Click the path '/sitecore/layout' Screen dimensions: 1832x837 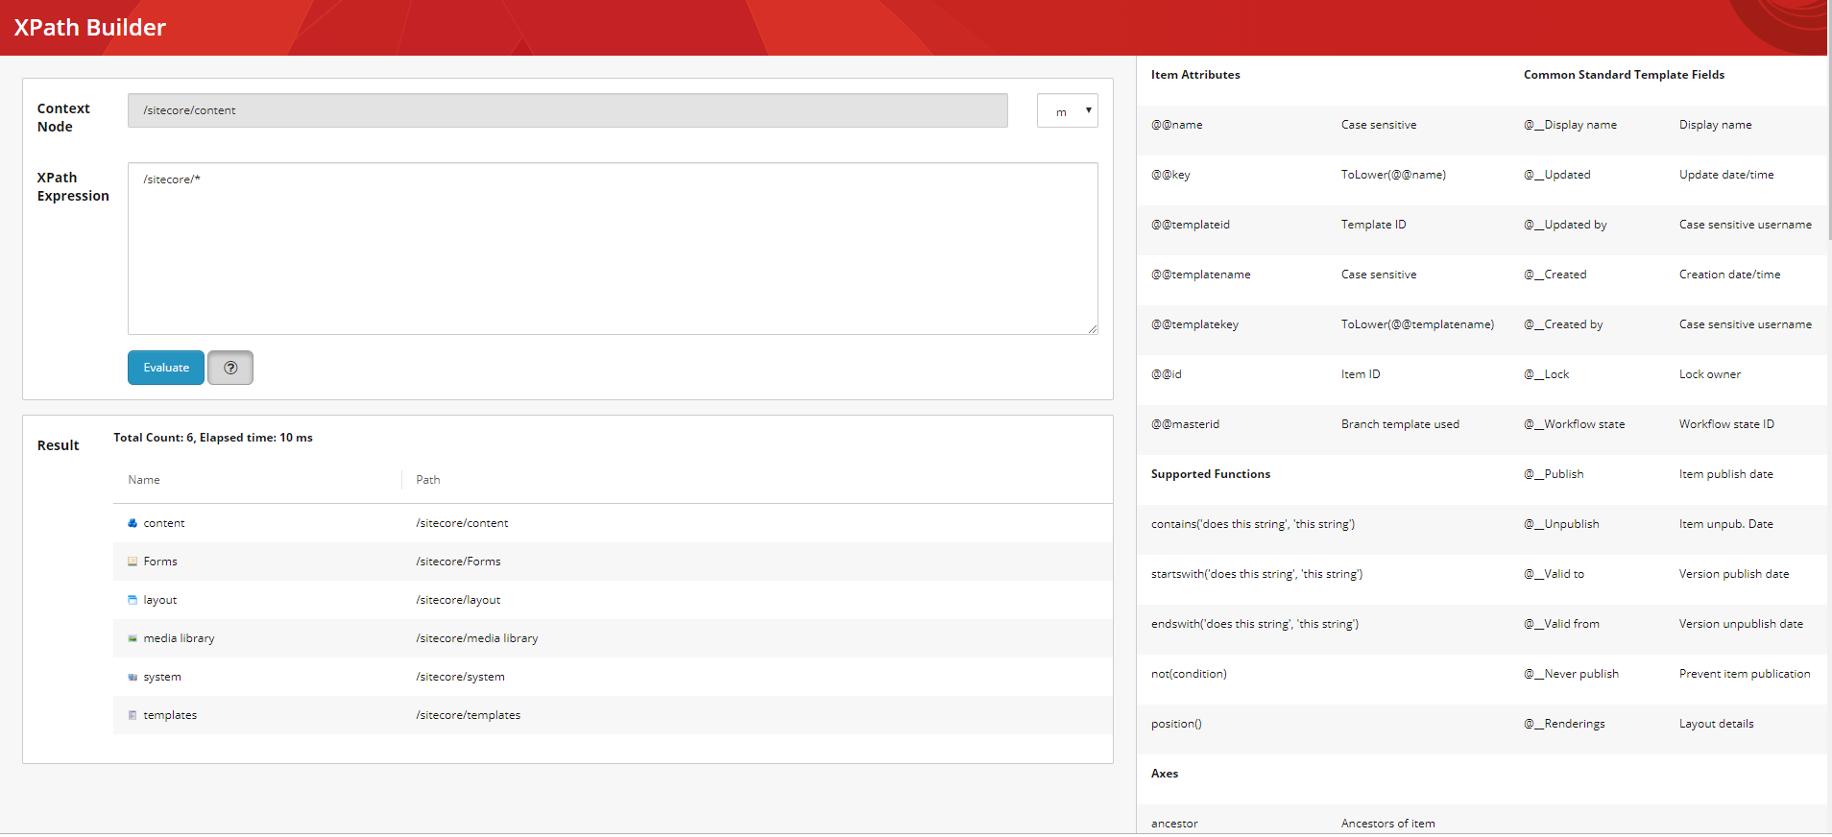coord(458,600)
